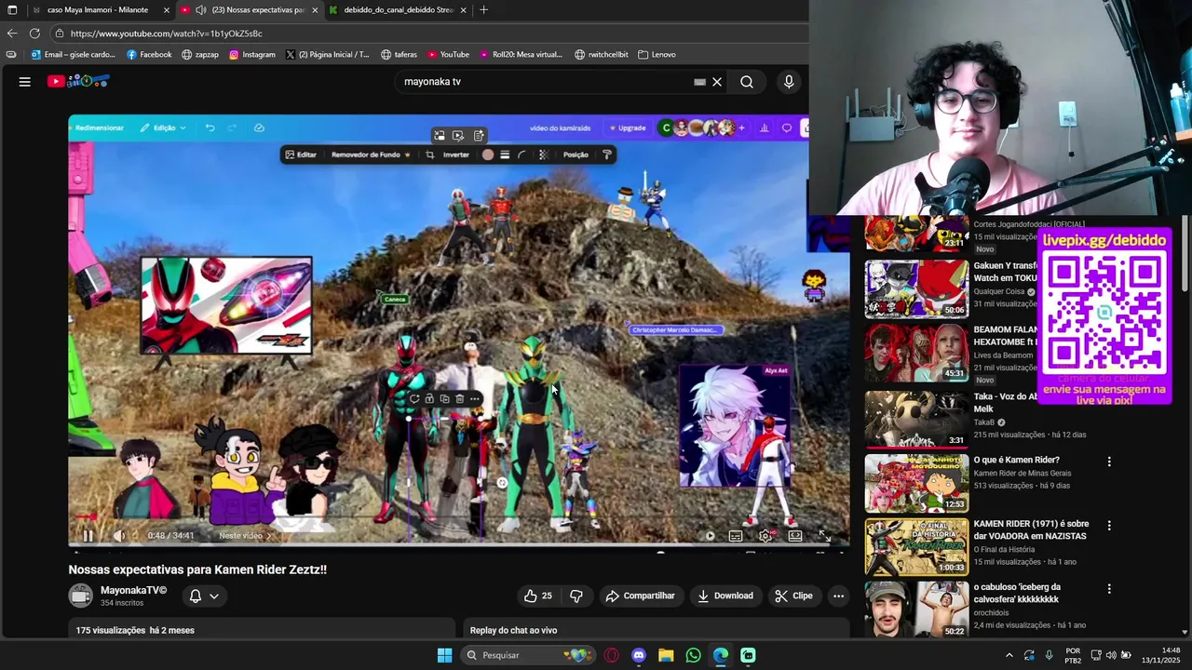
Task: Switch to 'caso Maya Imamori - Milanote' tab
Action: pos(97,10)
